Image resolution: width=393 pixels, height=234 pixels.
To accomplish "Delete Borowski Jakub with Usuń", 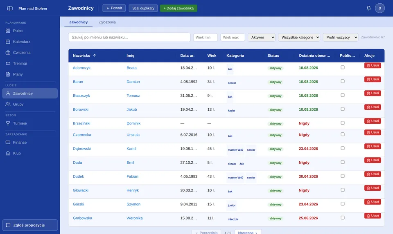I will coord(373,107).
